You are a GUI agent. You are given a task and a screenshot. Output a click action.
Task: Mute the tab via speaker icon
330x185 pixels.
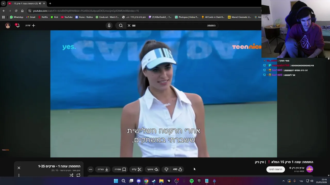(x=40, y=4)
